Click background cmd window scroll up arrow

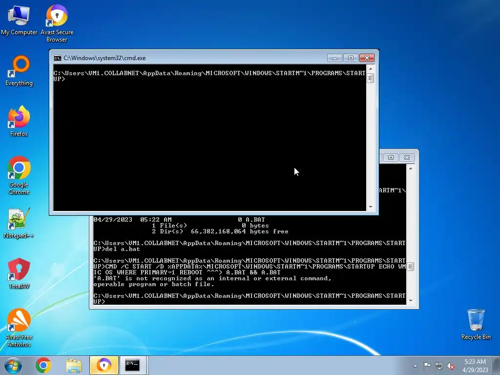tap(411, 168)
